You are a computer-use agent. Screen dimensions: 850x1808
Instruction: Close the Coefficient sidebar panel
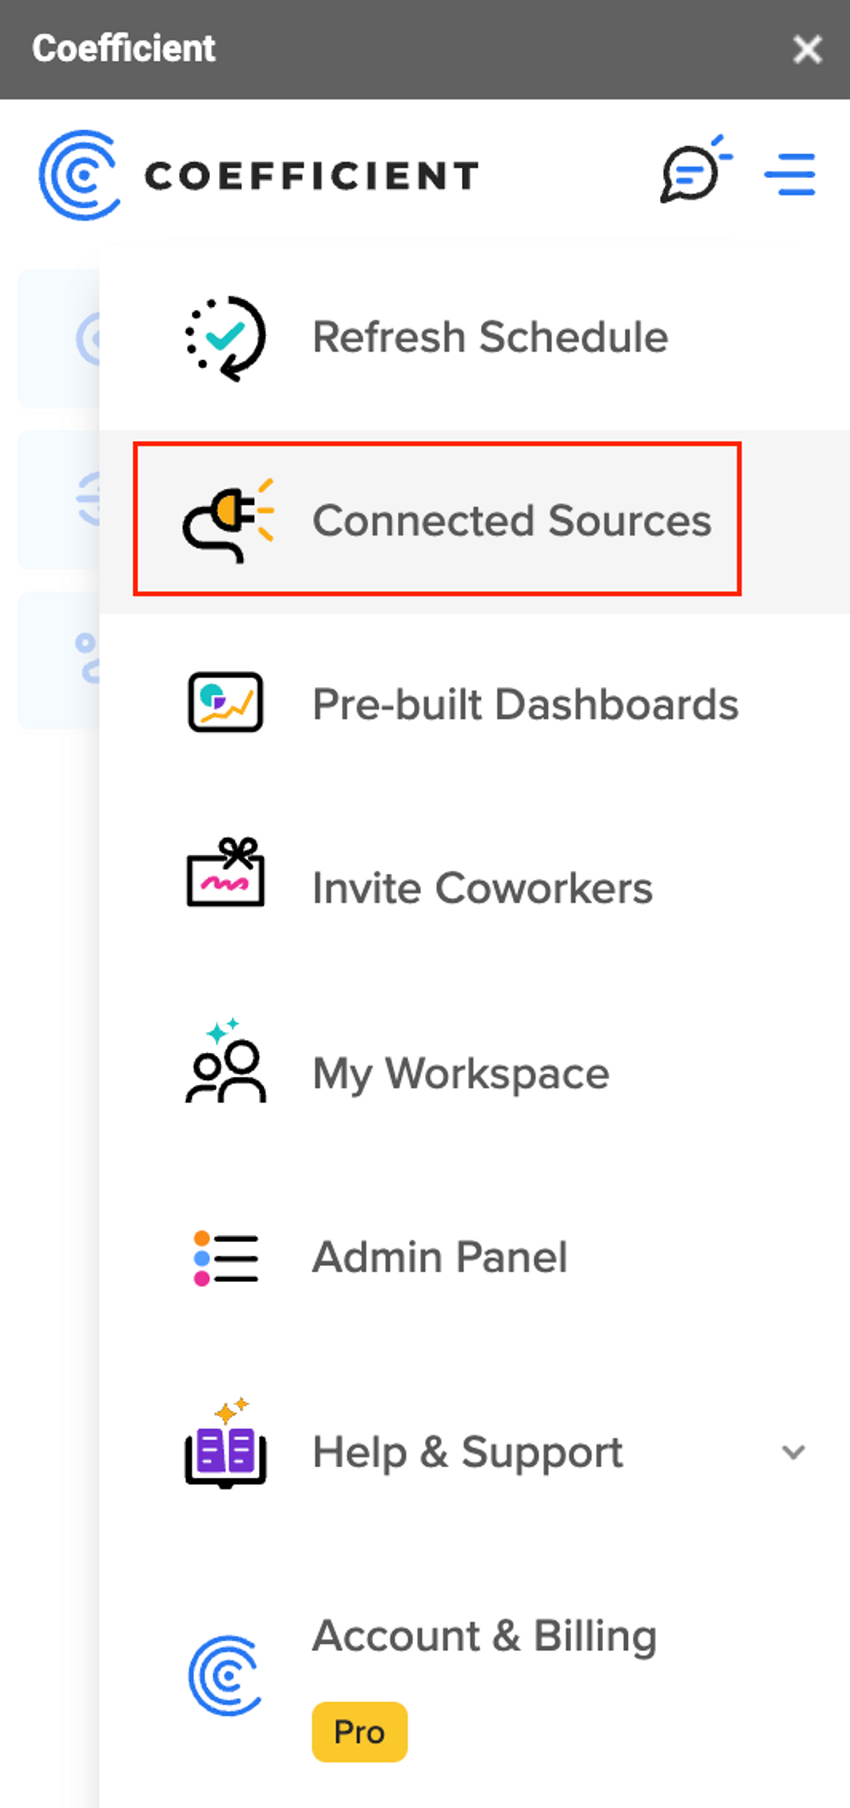(807, 49)
